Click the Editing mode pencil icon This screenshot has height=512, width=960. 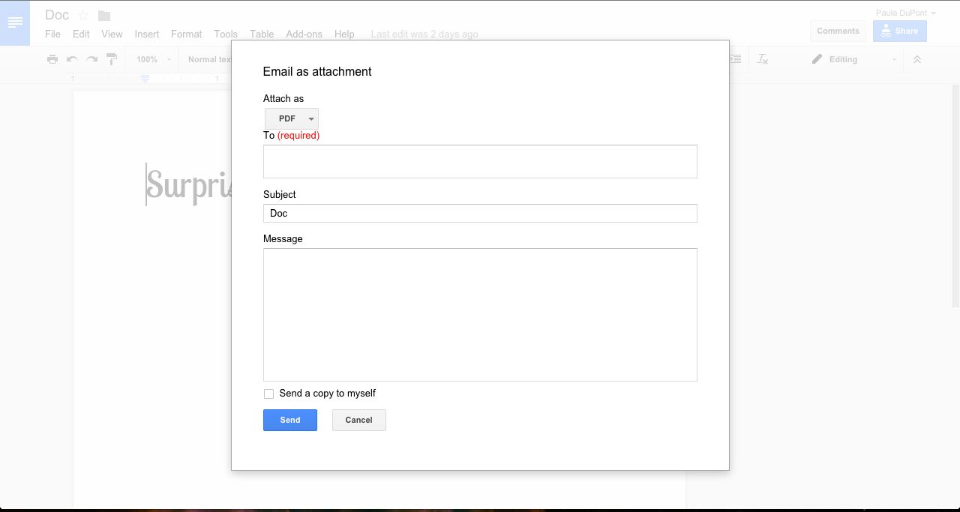point(817,59)
